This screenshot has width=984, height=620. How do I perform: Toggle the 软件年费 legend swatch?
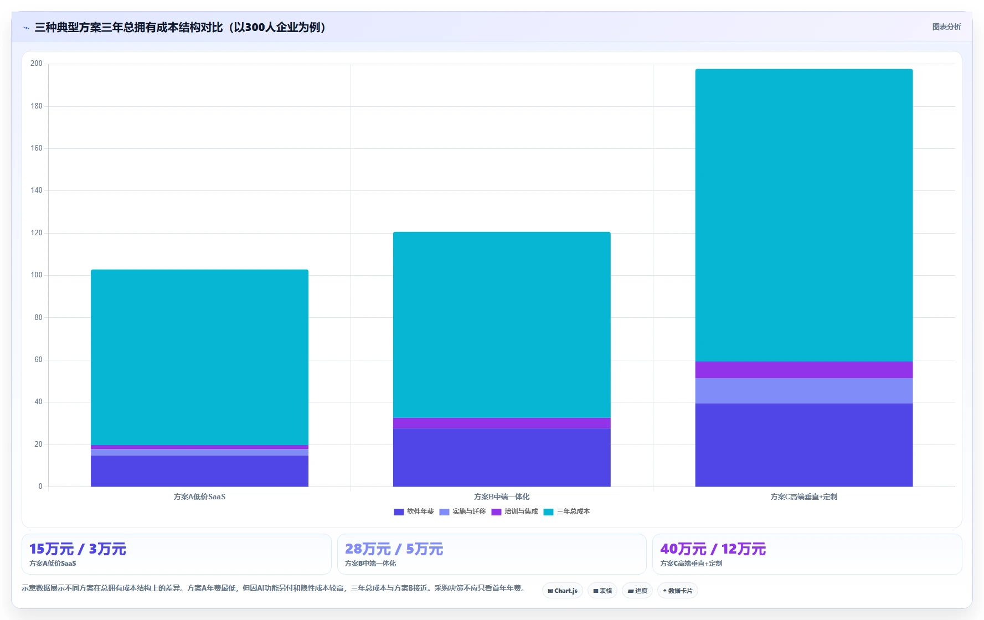pyautogui.click(x=399, y=512)
